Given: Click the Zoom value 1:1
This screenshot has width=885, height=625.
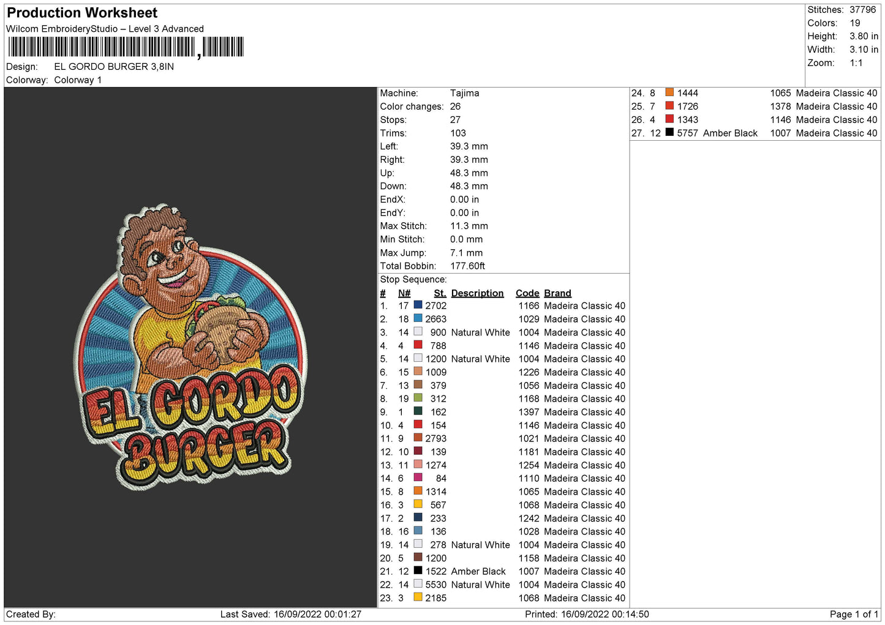Looking at the screenshot, I should (856, 63).
